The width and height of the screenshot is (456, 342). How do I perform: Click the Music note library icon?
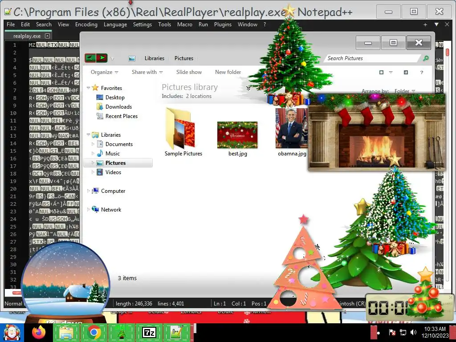coord(100,153)
